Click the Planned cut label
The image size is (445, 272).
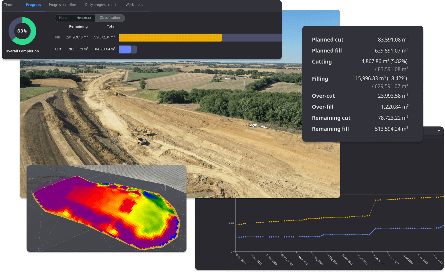tap(327, 40)
